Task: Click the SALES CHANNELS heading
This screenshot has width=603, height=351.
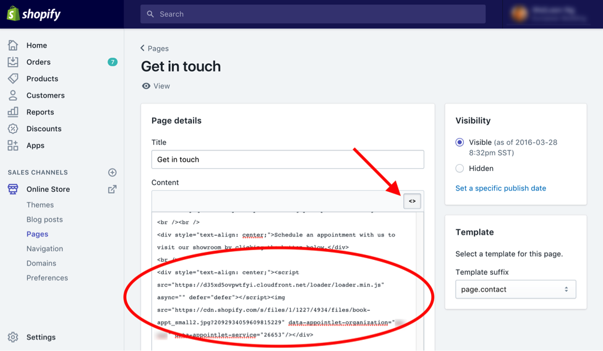Action: 38,173
